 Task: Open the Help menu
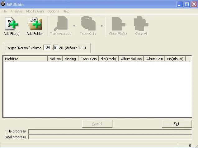coord(66,11)
